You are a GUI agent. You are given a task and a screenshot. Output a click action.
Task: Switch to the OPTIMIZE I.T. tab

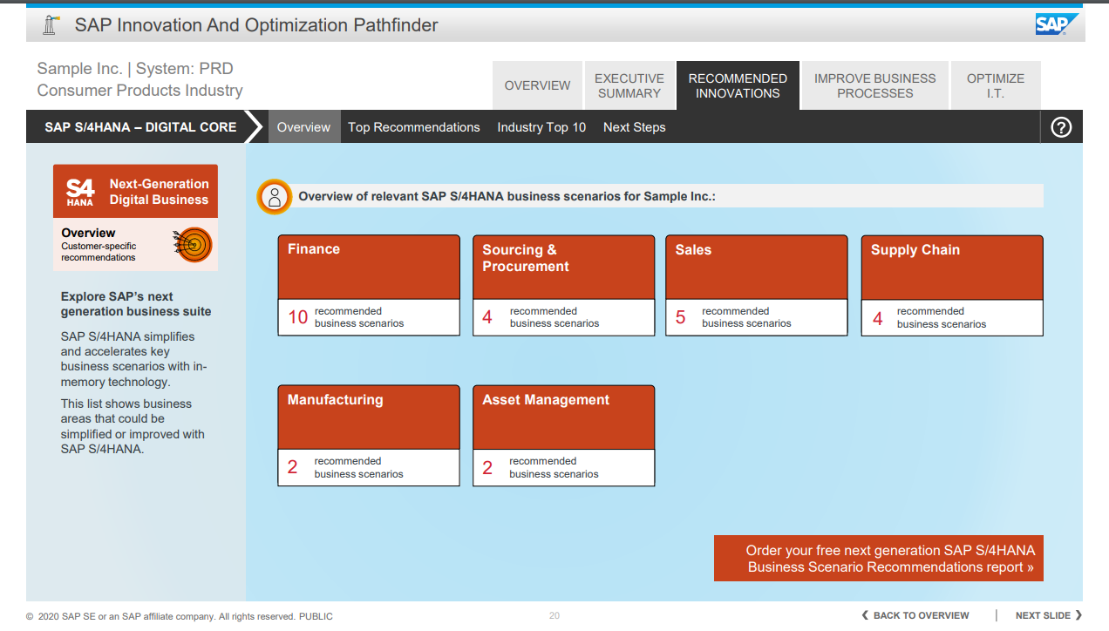point(996,85)
